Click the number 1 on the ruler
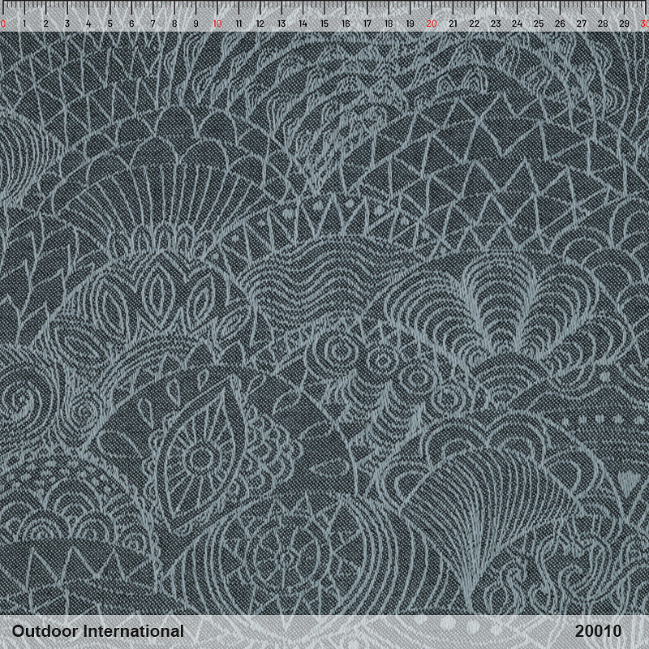The image size is (649, 649). pos(24,24)
